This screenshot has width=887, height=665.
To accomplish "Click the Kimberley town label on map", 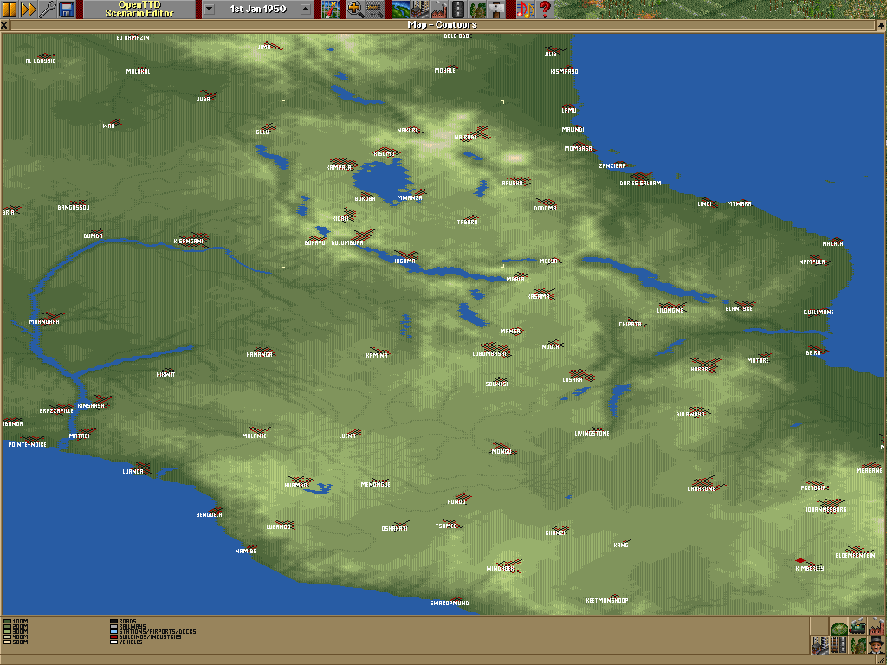I will (810, 569).
